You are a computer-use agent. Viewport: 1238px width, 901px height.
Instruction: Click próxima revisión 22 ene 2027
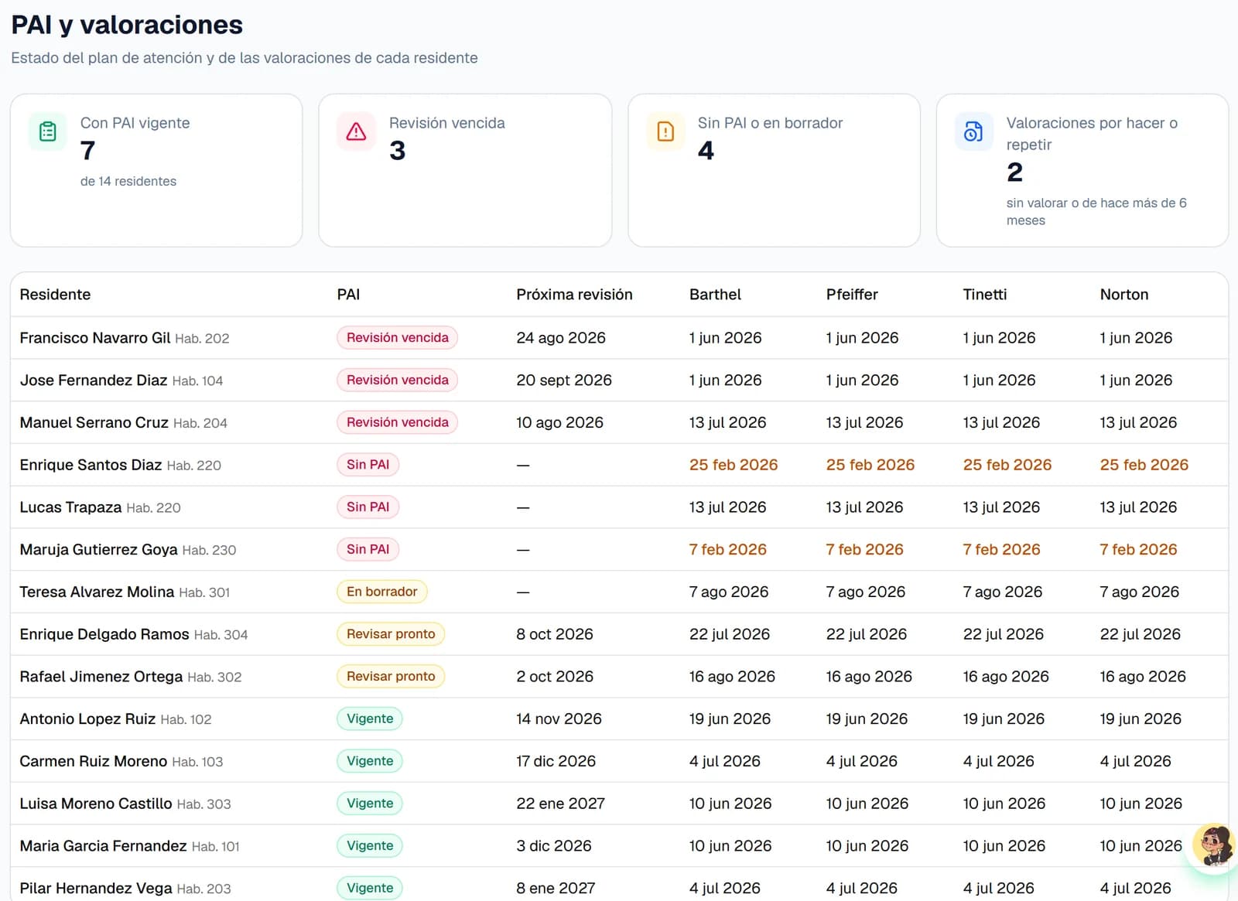click(561, 804)
